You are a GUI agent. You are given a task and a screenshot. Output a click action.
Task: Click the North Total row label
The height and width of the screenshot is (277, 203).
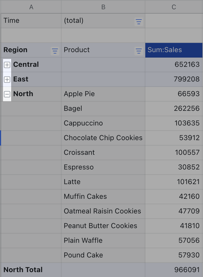pos(23,270)
